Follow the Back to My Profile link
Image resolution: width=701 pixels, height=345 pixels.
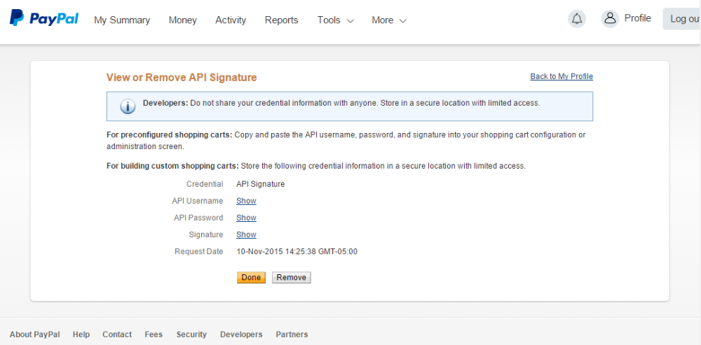[x=562, y=76]
